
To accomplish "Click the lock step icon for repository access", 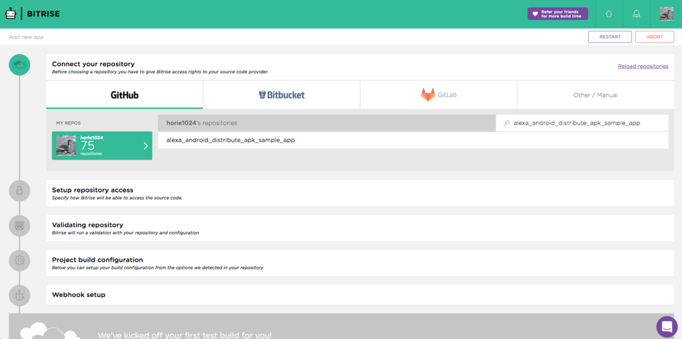I will (x=19, y=190).
